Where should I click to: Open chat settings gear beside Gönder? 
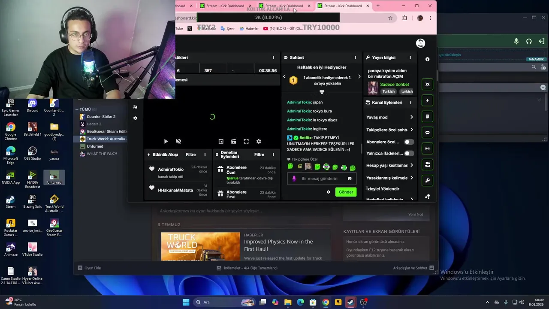329,192
